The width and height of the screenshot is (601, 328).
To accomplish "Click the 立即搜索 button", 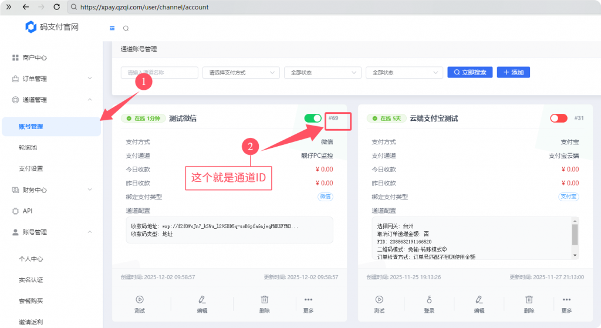I will 470,72.
